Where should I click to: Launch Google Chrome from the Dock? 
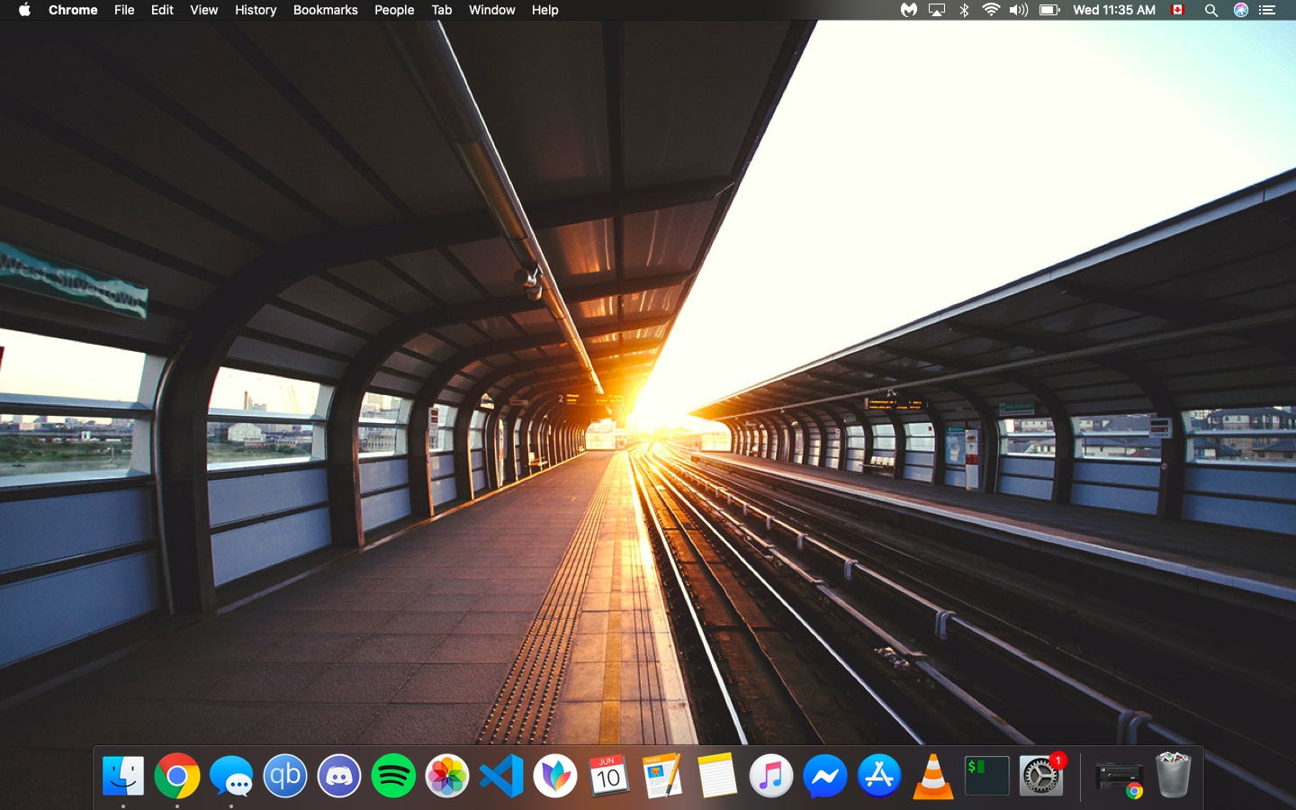(177, 776)
